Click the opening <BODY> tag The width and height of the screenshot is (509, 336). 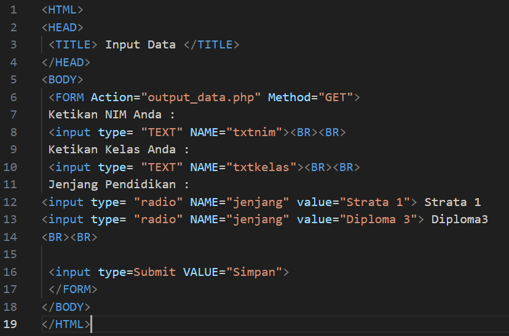point(62,80)
